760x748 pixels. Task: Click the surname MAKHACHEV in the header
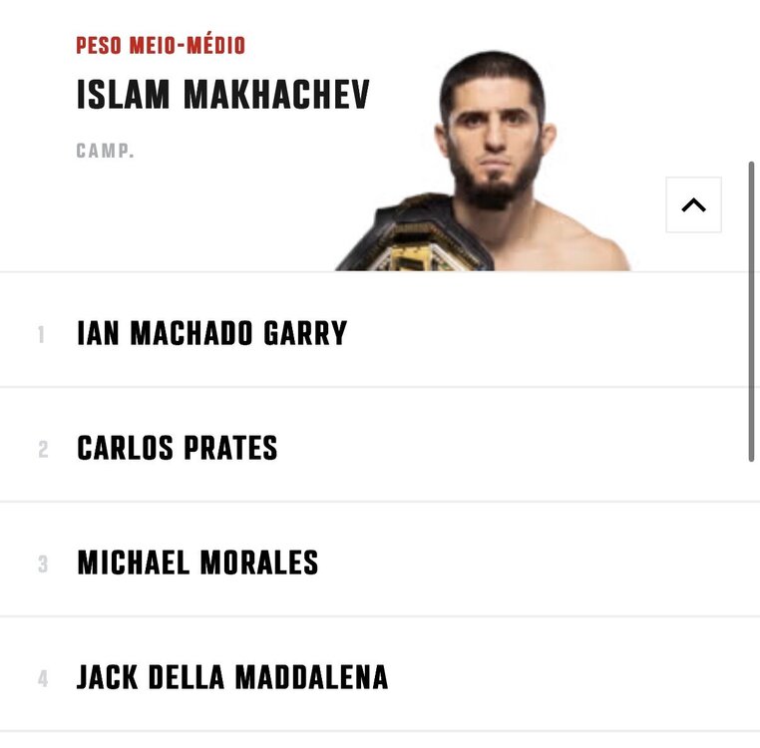point(276,95)
